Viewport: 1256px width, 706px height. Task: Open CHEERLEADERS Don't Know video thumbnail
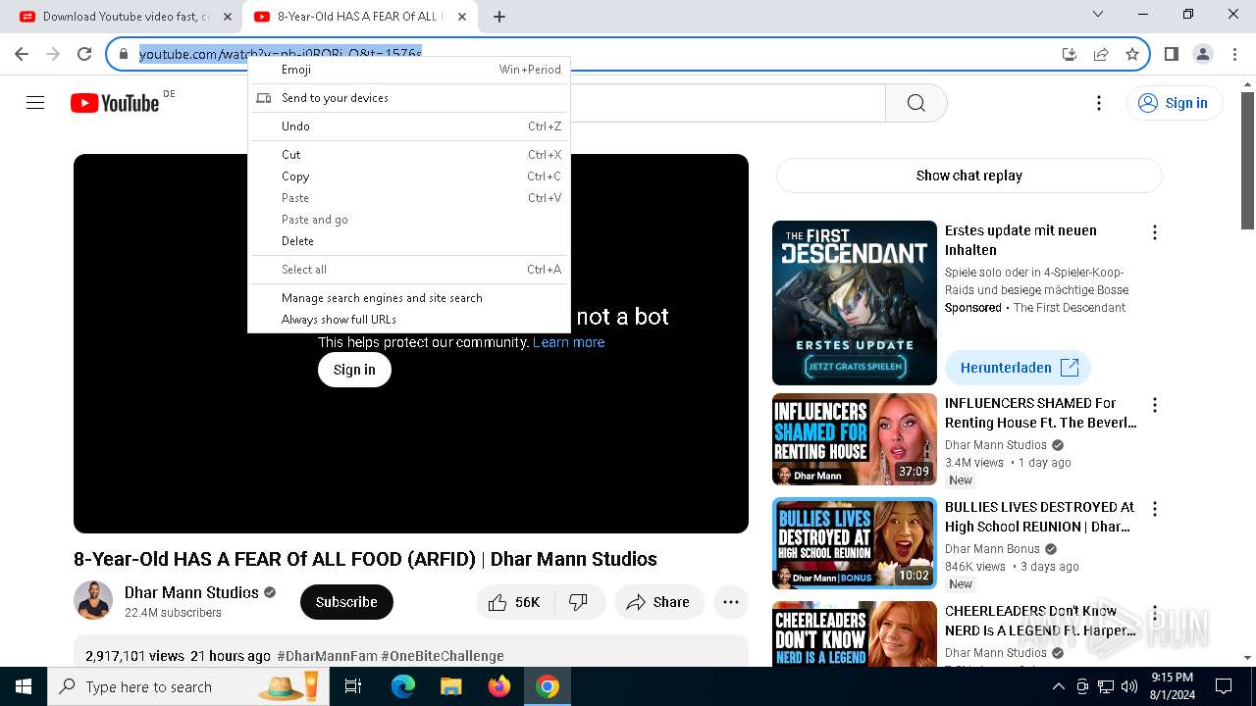click(855, 634)
